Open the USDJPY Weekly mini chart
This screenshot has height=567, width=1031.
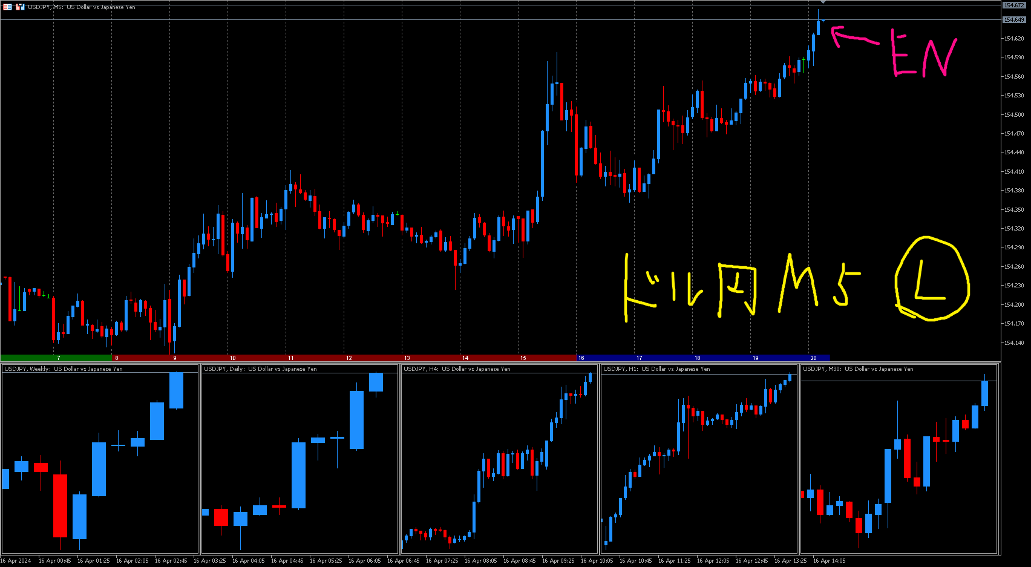click(x=100, y=460)
